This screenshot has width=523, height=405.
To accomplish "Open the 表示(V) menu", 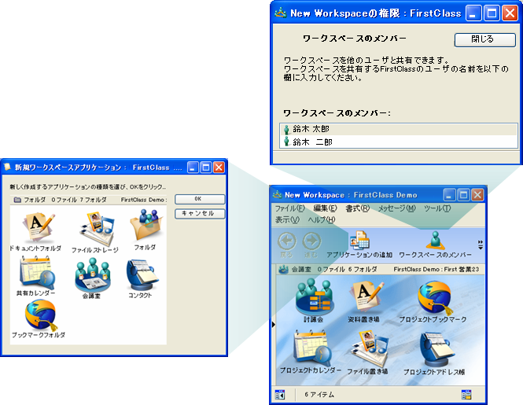I will point(287,220).
